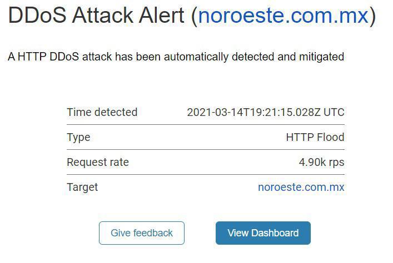Viewport: 393px width, 263px height.
Task: Click the word DDoS in the main heading
Action: (37, 16)
